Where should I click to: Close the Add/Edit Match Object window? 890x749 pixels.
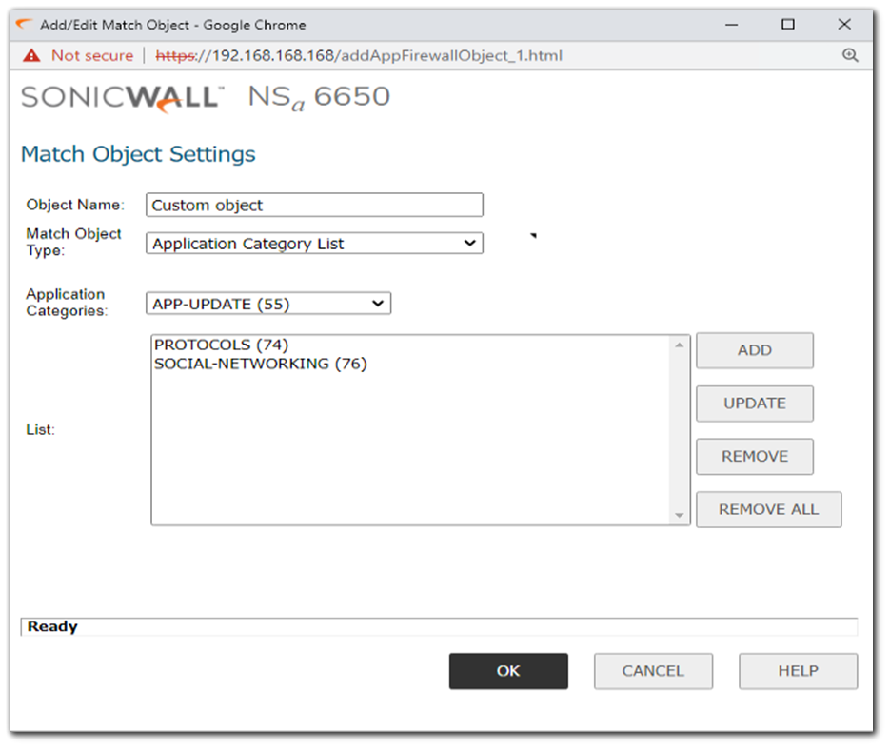click(844, 24)
